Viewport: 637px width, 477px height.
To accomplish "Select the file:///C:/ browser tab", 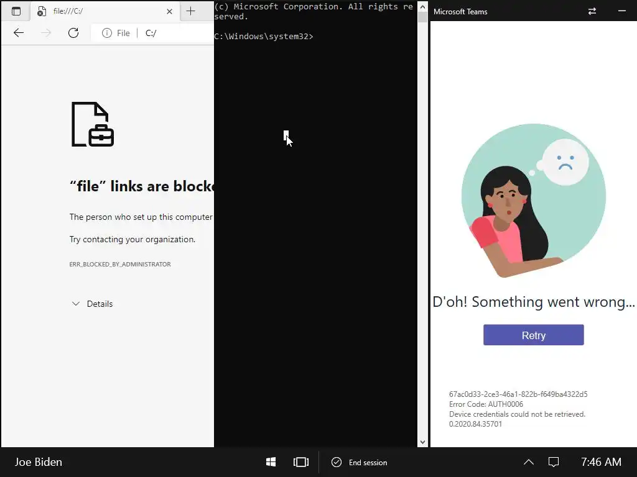I will (106, 11).
